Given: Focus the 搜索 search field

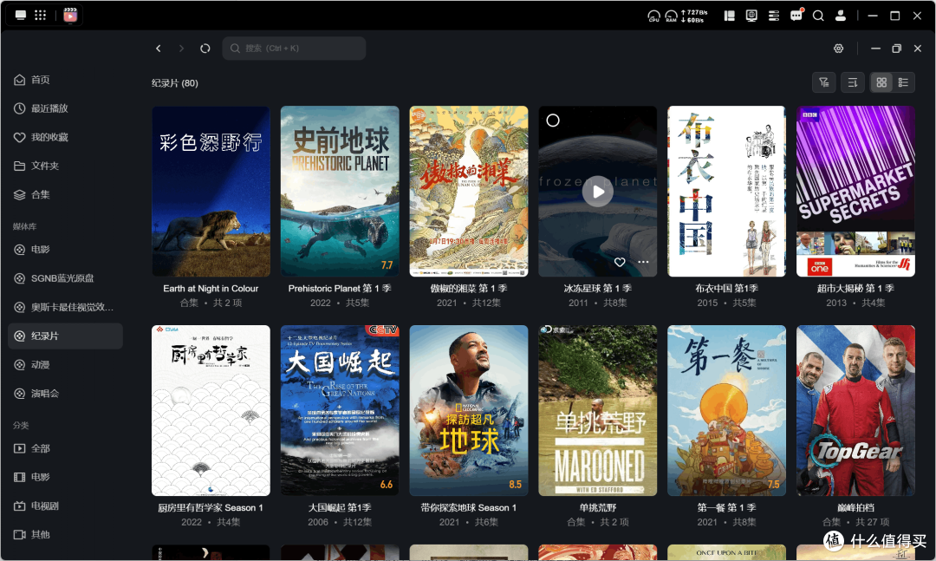Looking at the screenshot, I should tap(294, 49).
